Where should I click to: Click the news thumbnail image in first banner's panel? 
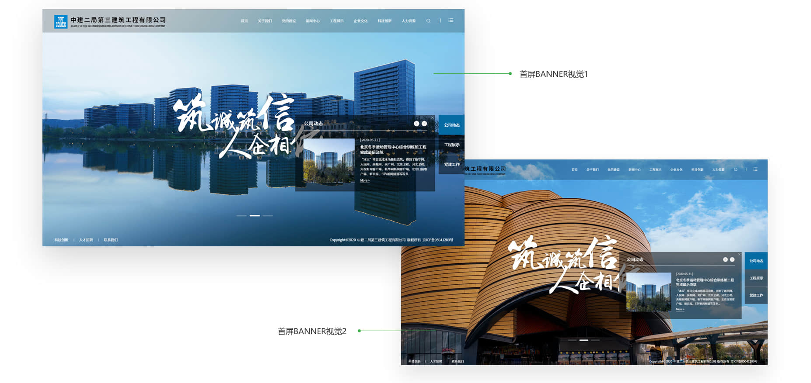(x=329, y=161)
